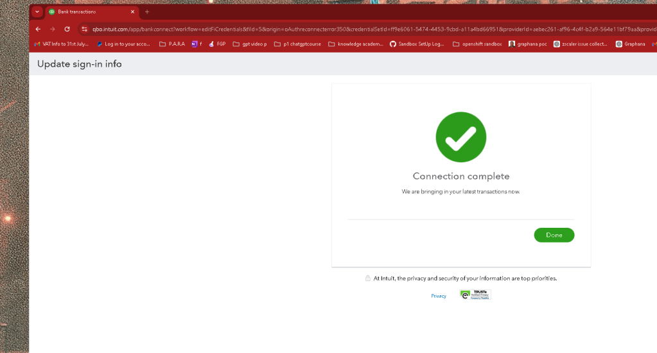Open the tab search dropdown arrow
Viewport: 657px width, 353px height.
37,12
